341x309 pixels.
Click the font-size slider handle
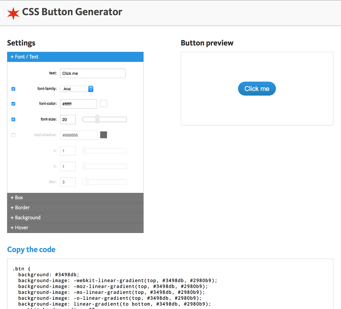click(97, 119)
